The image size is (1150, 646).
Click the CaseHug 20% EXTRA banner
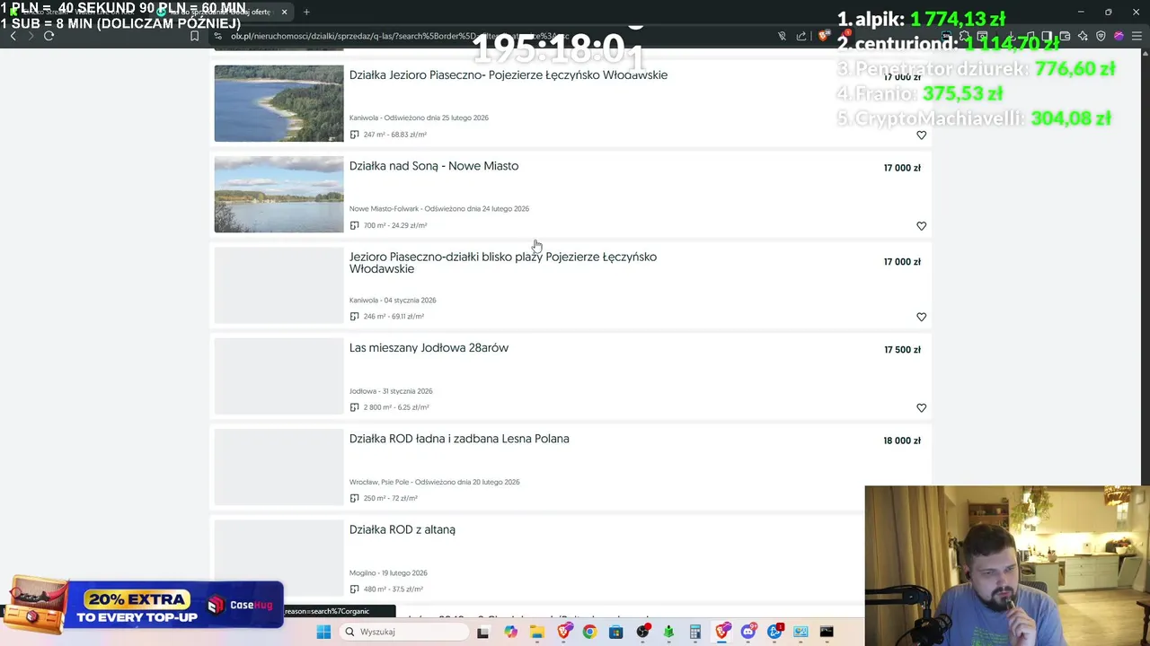pos(144,604)
